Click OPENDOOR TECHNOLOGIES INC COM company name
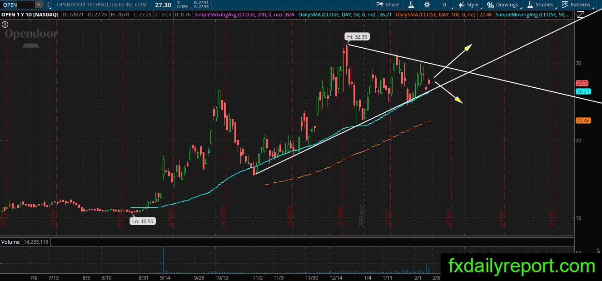Screen dimensions: 602x281 pos(102,5)
